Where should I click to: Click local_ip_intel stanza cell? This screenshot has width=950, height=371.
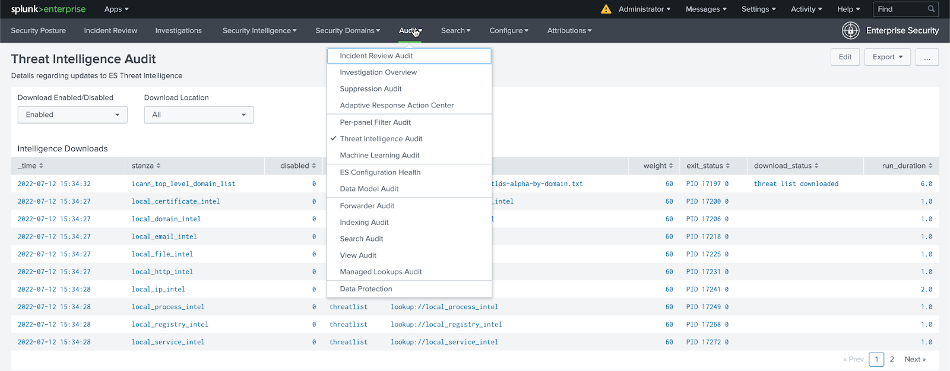coord(159,290)
